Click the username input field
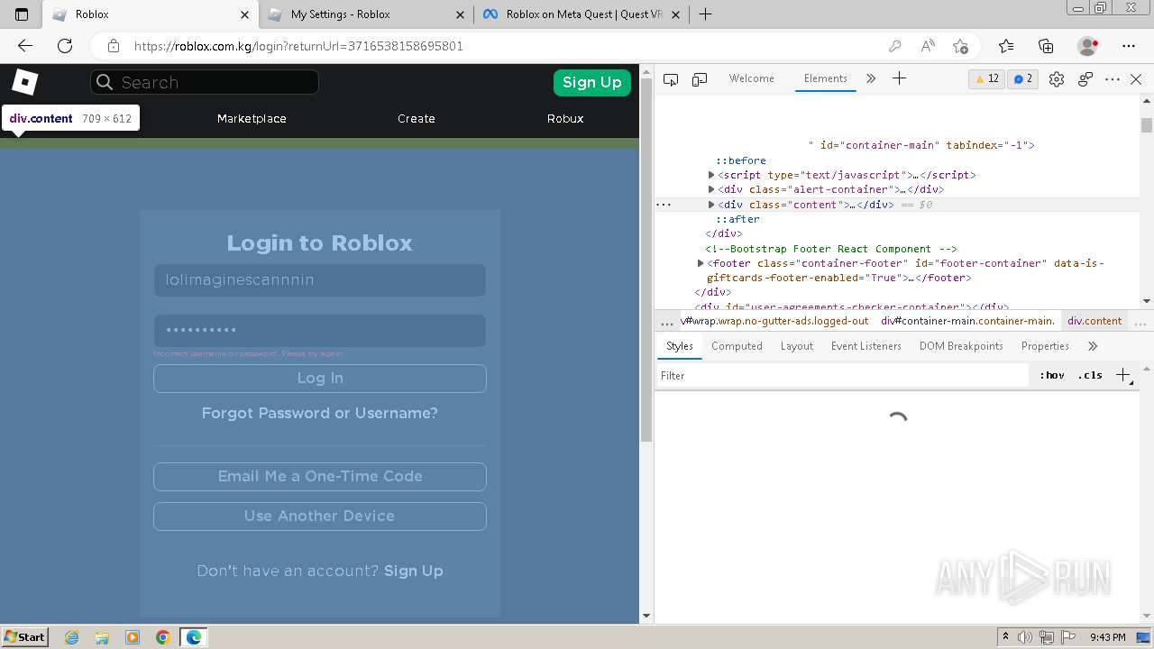Image resolution: width=1154 pixels, height=649 pixels. 320,280
